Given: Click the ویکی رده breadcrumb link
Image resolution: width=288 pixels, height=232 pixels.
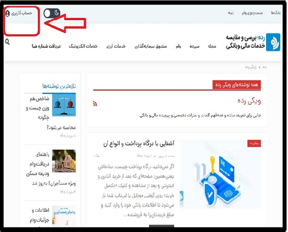Looking at the screenshot, I should [251, 67].
